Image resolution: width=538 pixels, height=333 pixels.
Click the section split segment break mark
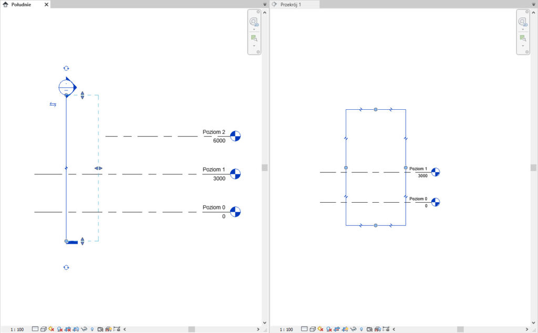tap(66, 169)
